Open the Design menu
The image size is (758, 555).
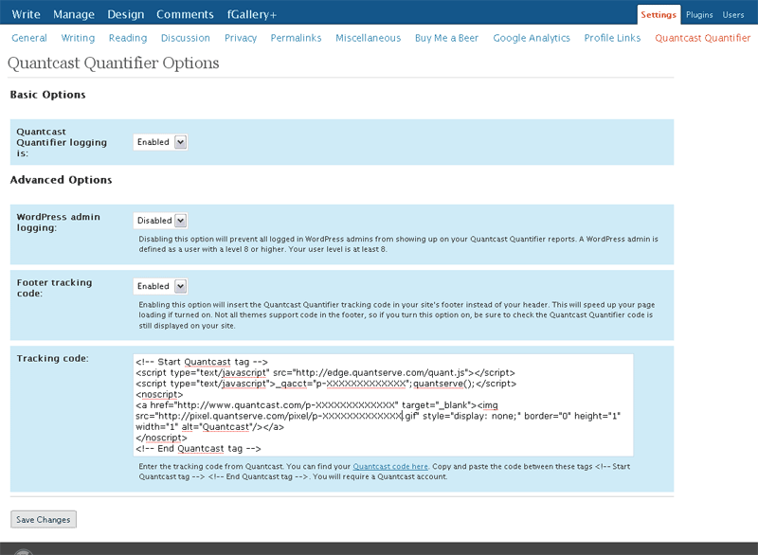126,14
